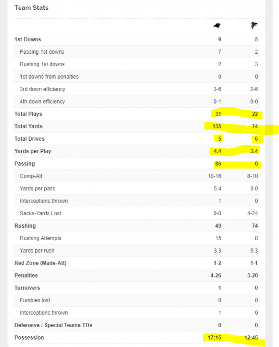Screen dimensions: 279x347
Task: Click the Carolina Panthers team logo
Action: click(217, 25)
